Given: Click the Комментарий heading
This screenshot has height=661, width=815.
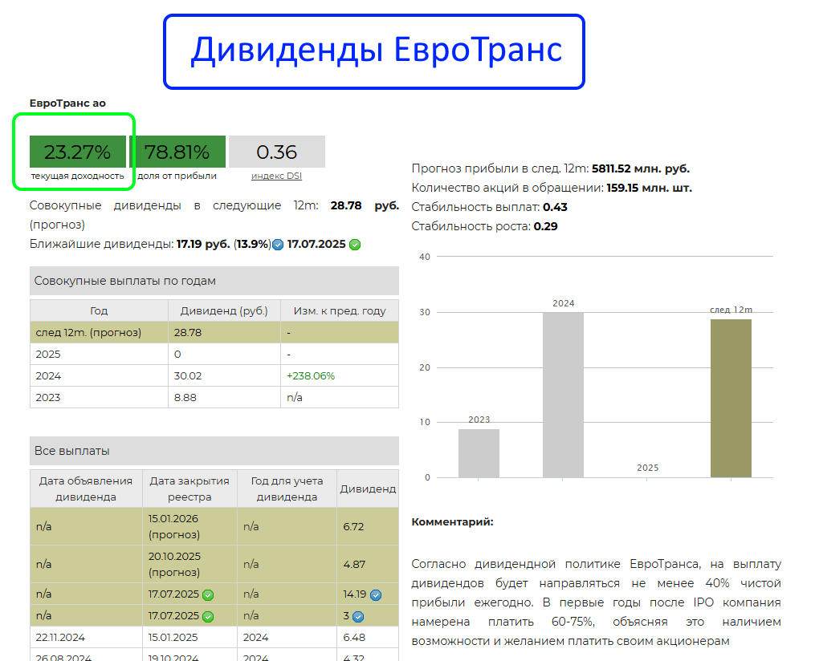Looking at the screenshot, I should (x=452, y=522).
